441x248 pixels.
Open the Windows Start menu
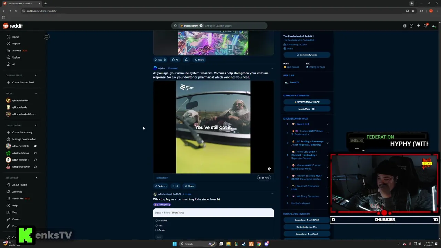[174, 244]
